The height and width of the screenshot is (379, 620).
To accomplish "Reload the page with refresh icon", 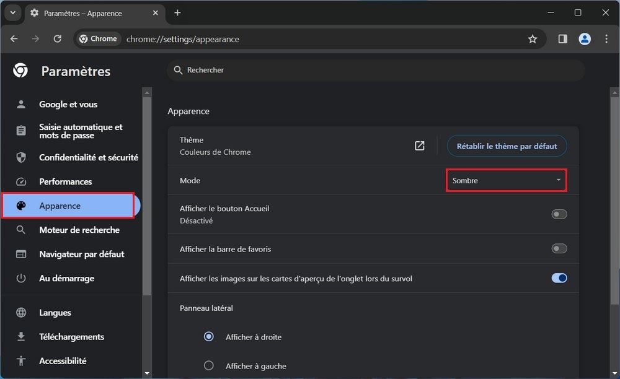I will (x=58, y=39).
